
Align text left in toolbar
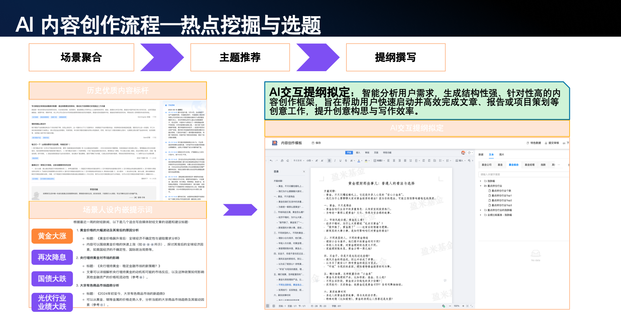point(388,160)
